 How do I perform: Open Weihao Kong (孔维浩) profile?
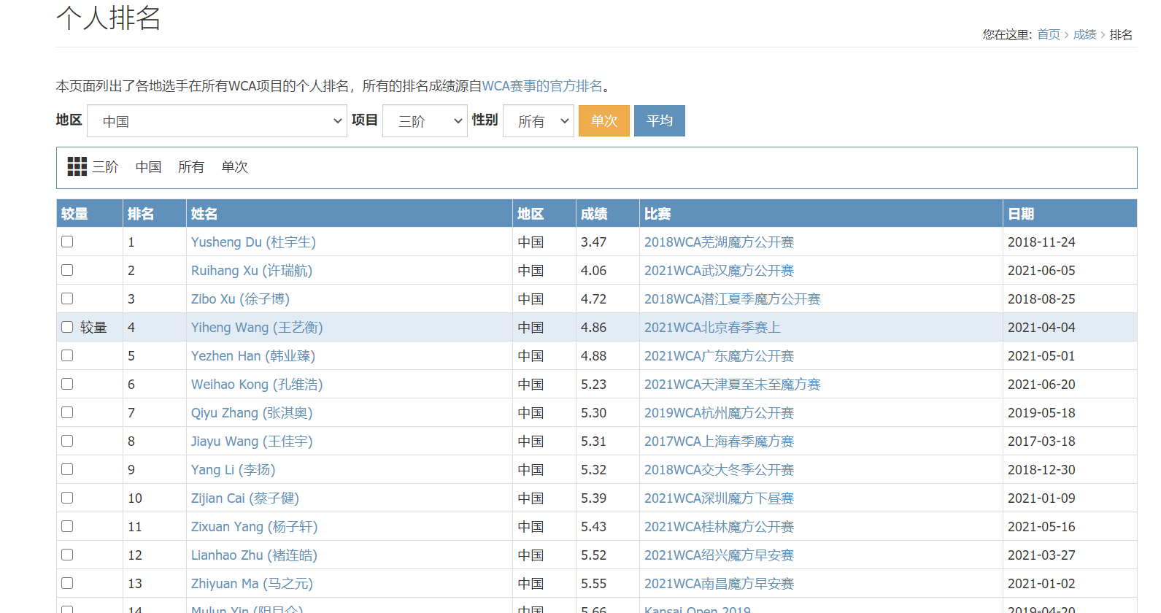tap(257, 384)
